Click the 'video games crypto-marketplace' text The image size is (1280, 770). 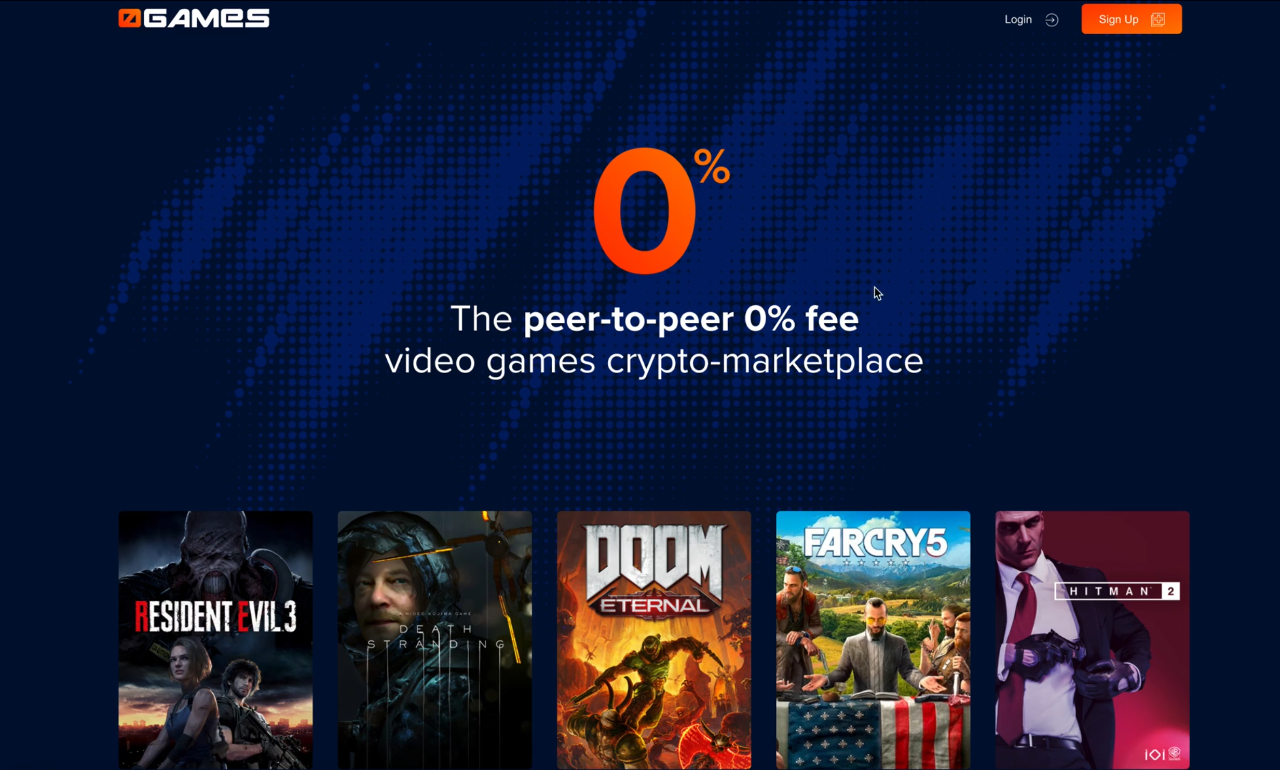coord(654,361)
